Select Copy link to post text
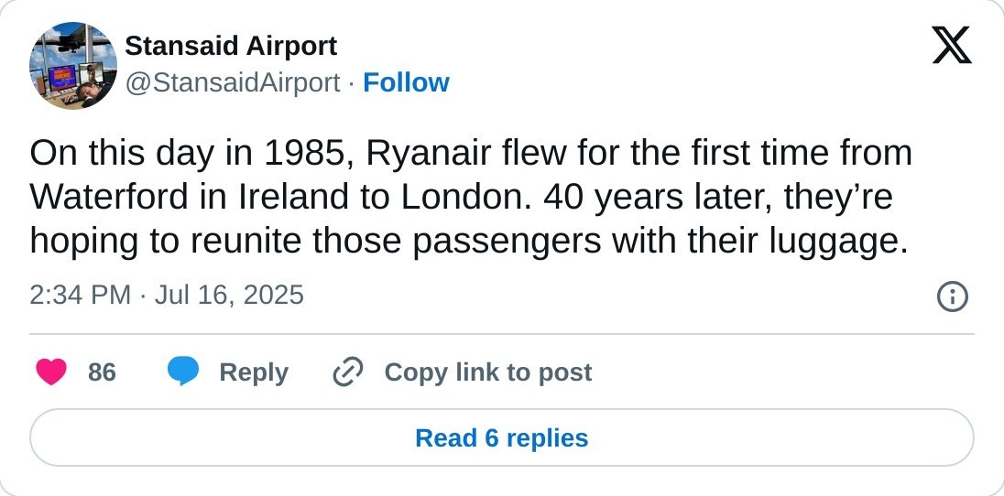 pos(487,372)
